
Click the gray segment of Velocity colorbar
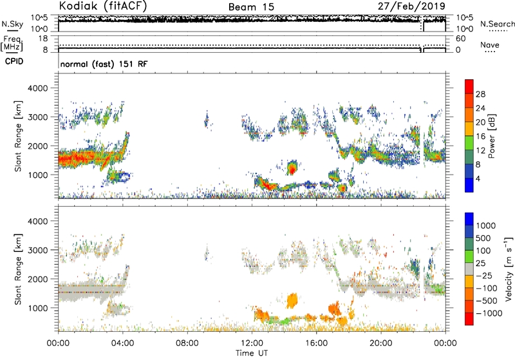[x=469, y=269]
